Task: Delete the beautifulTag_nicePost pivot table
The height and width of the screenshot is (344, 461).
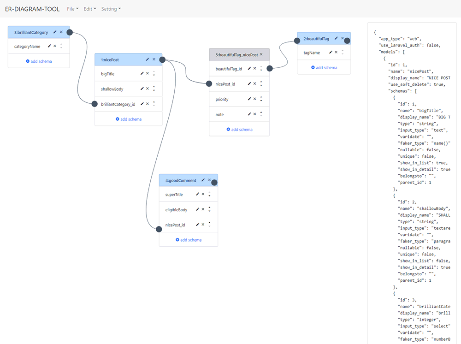Action: [x=261, y=54]
